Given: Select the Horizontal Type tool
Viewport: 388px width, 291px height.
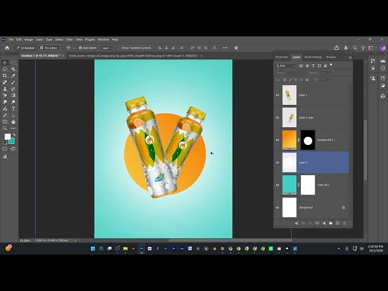Looking at the screenshot, I should 13,109.
